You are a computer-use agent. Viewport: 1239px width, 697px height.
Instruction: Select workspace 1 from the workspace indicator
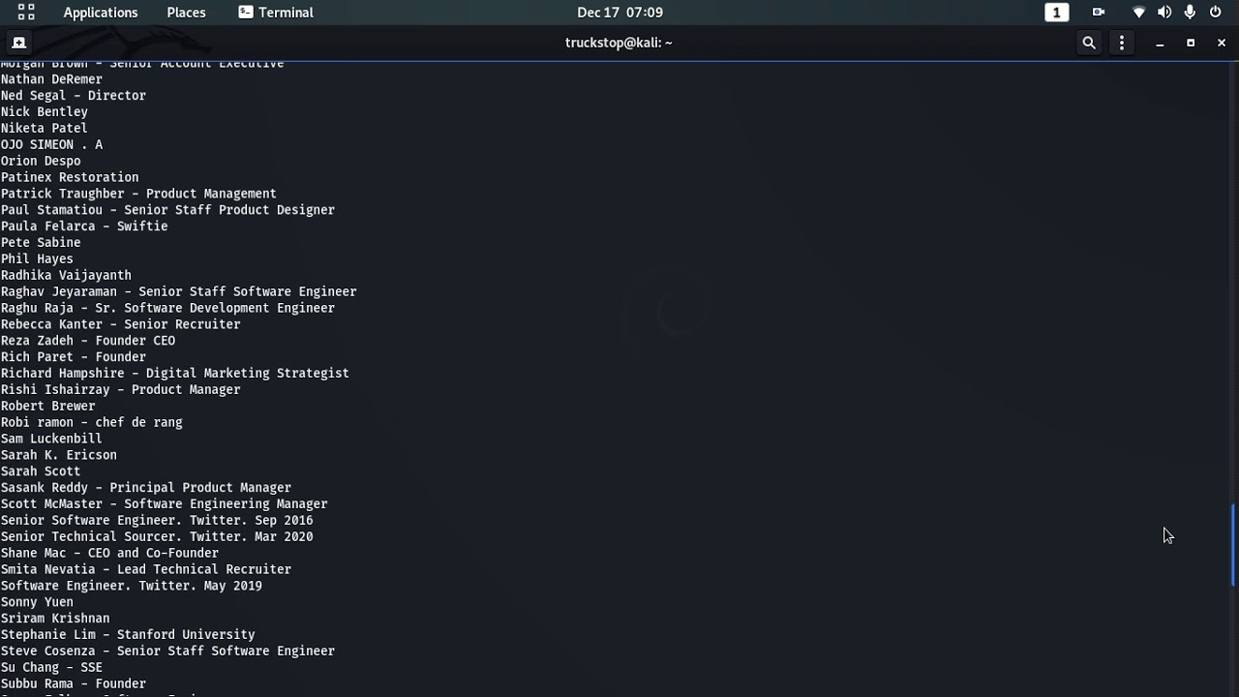(1056, 13)
